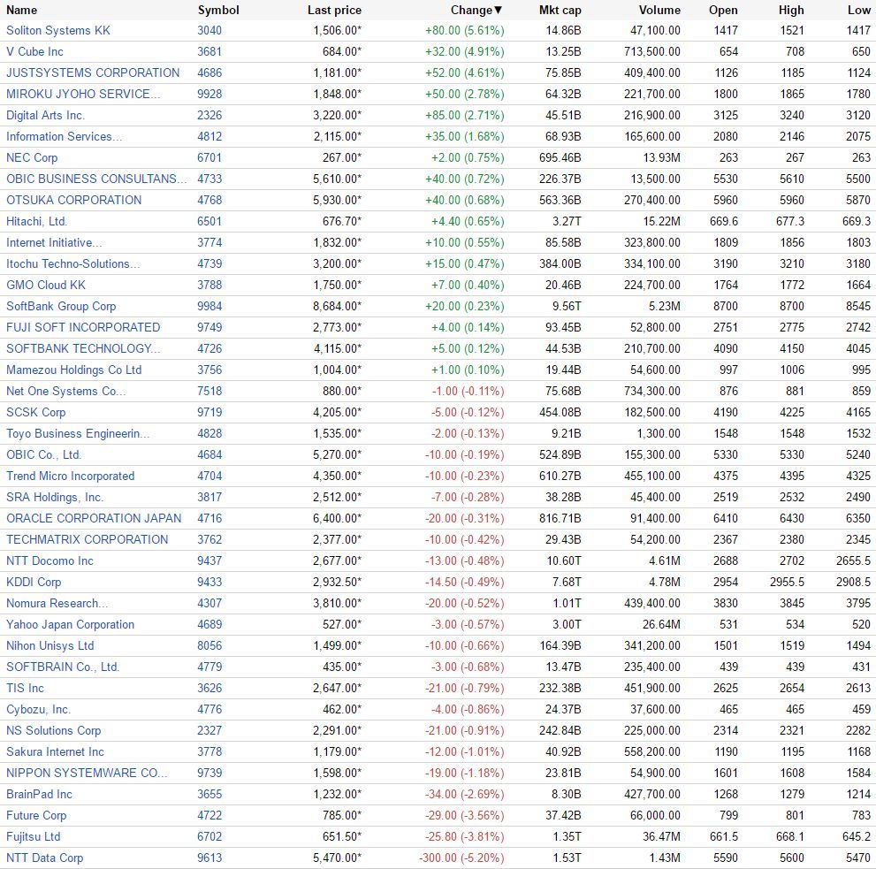
Task: Sort table by Name column header
Action: tap(22, 10)
